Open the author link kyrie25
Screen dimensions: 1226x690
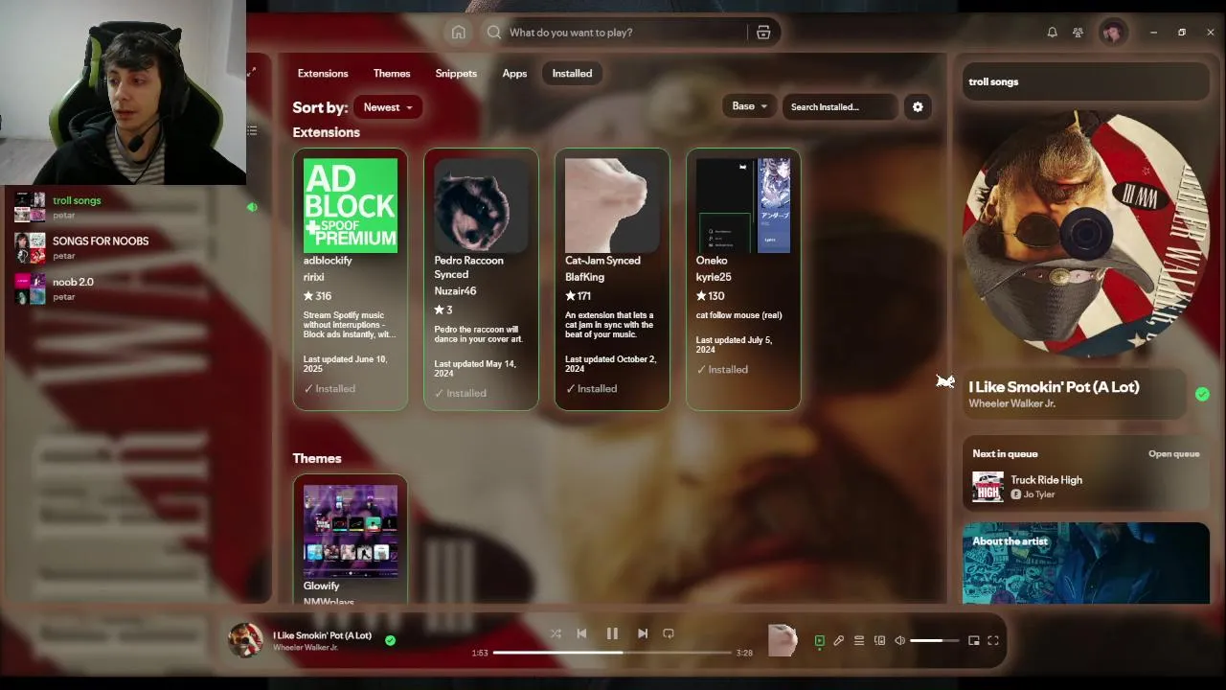(712, 277)
